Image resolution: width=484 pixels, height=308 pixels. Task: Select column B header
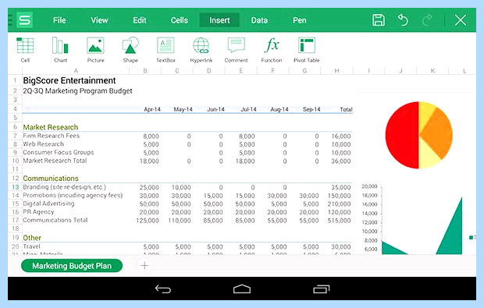pyautogui.click(x=145, y=71)
